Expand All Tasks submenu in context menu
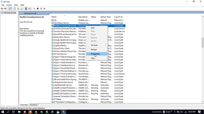The height and width of the screenshot is (114, 204). (97, 45)
